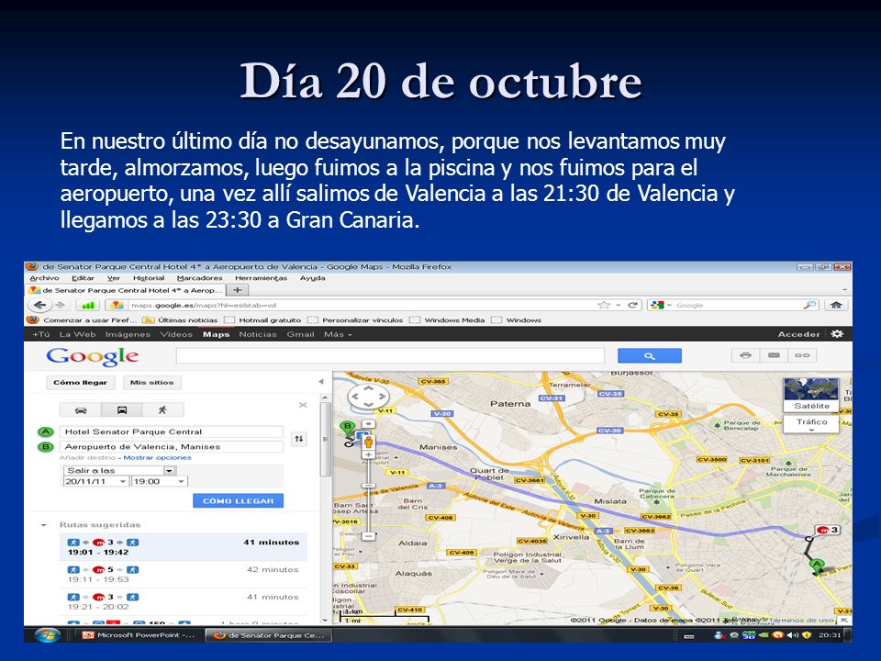Click green marker A on map

tap(817, 566)
